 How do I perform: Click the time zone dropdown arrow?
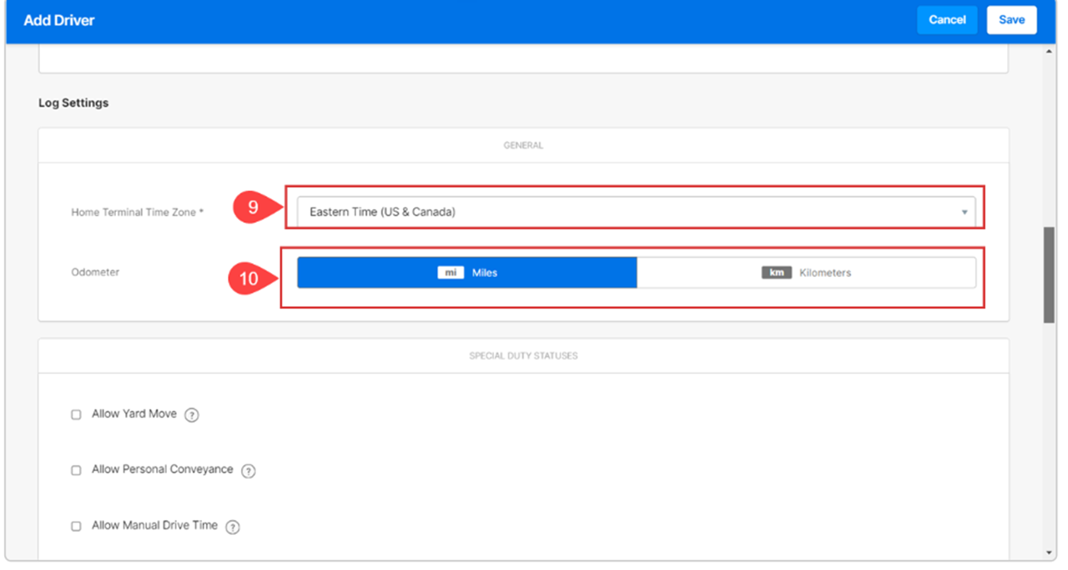click(964, 212)
